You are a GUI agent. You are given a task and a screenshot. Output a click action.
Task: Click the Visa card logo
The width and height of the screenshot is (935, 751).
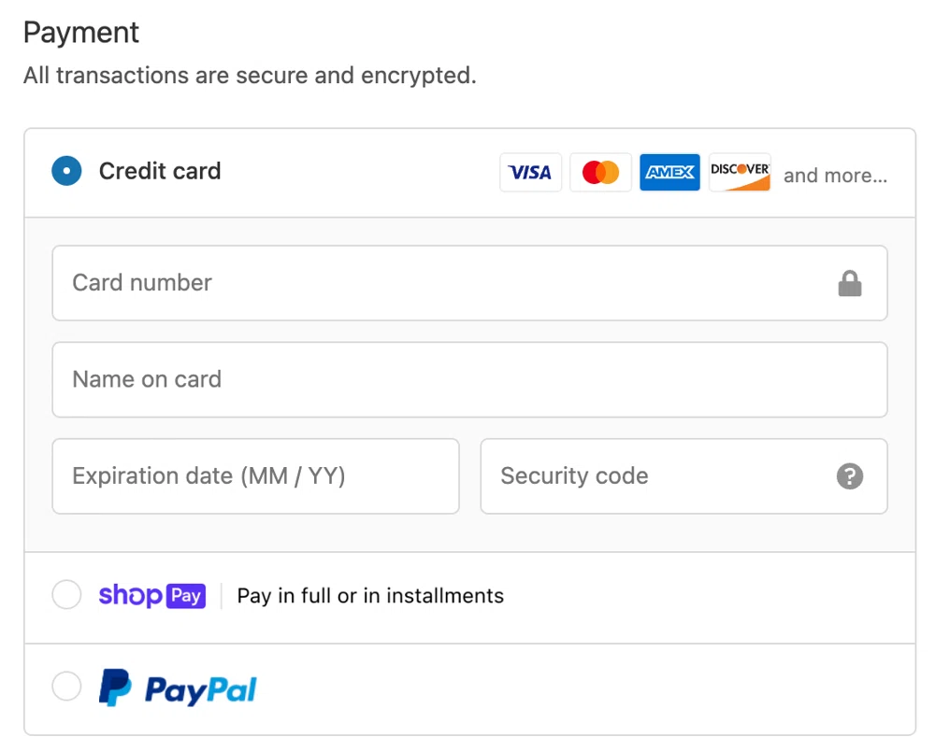(530, 172)
